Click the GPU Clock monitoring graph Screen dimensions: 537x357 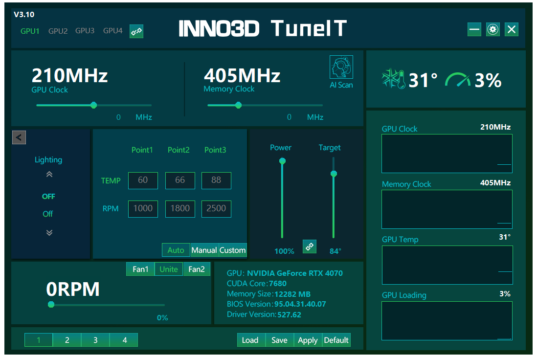[447, 154]
